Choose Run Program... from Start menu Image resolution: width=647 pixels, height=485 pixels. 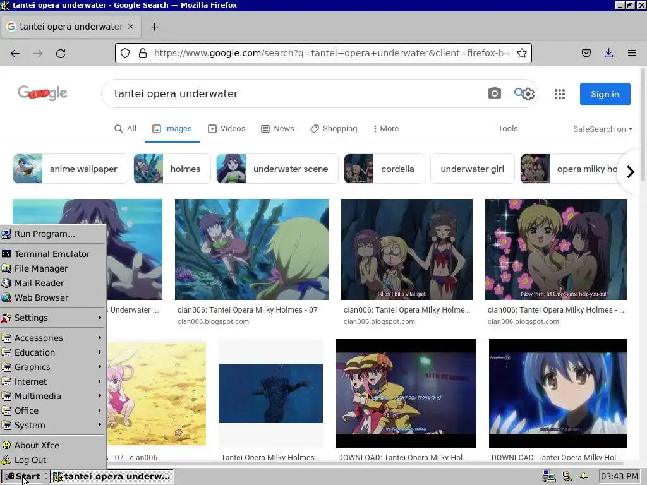click(x=54, y=234)
